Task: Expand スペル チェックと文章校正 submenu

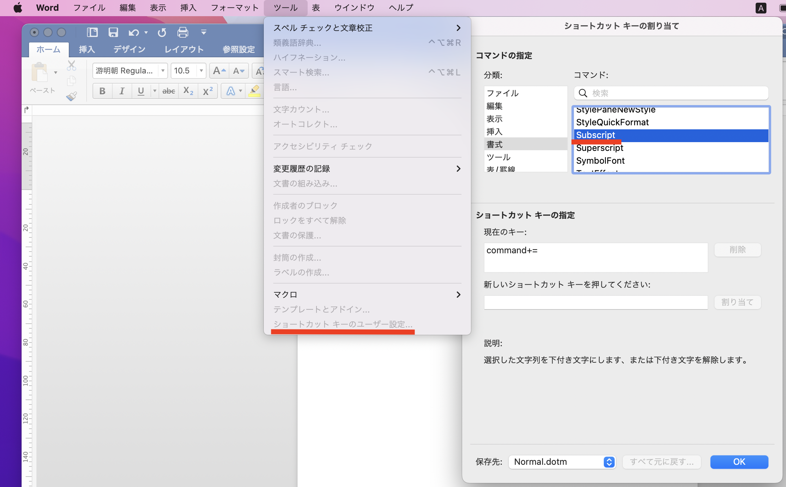Action: coord(367,28)
